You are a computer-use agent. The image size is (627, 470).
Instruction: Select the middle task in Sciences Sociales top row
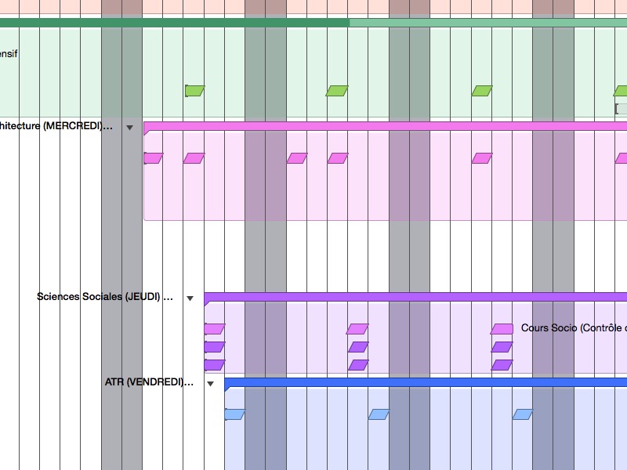357,329
